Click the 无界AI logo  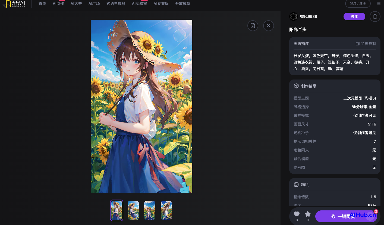pyautogui.click(x=14, y=4)
